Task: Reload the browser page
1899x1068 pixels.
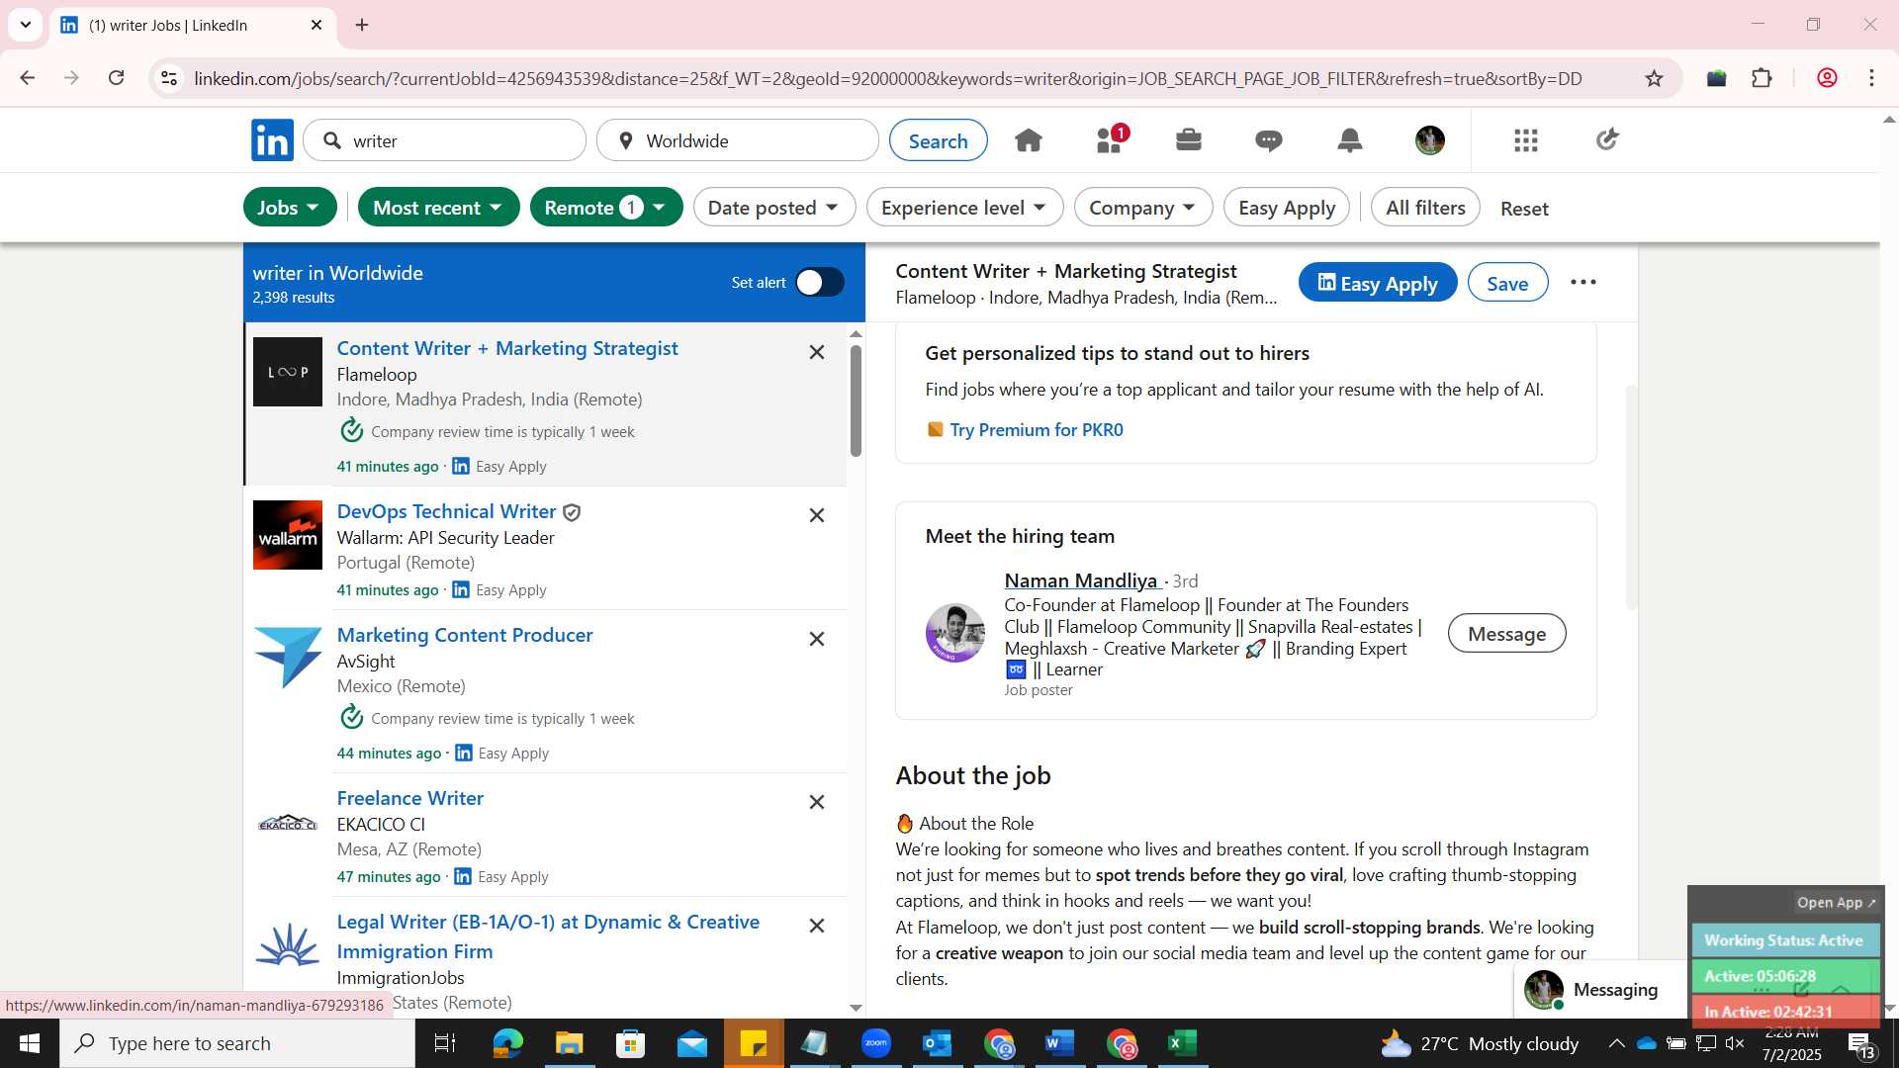Action: click(117, 78)
